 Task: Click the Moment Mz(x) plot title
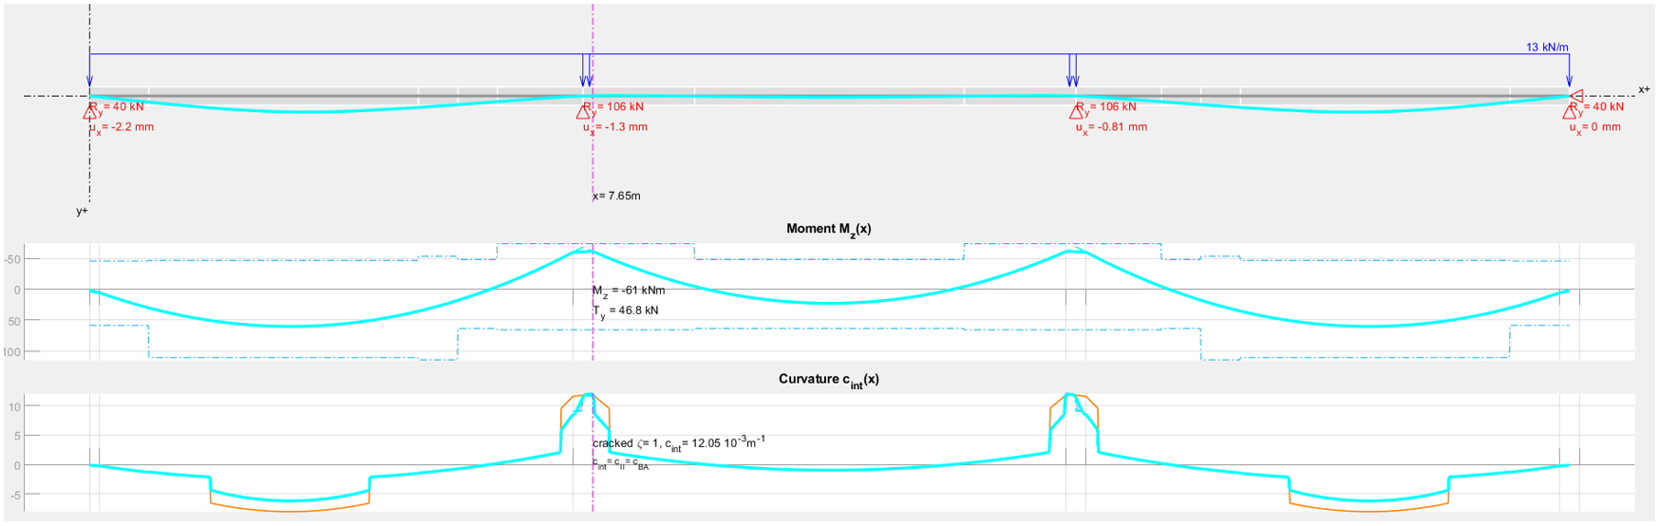pos(828,230)
